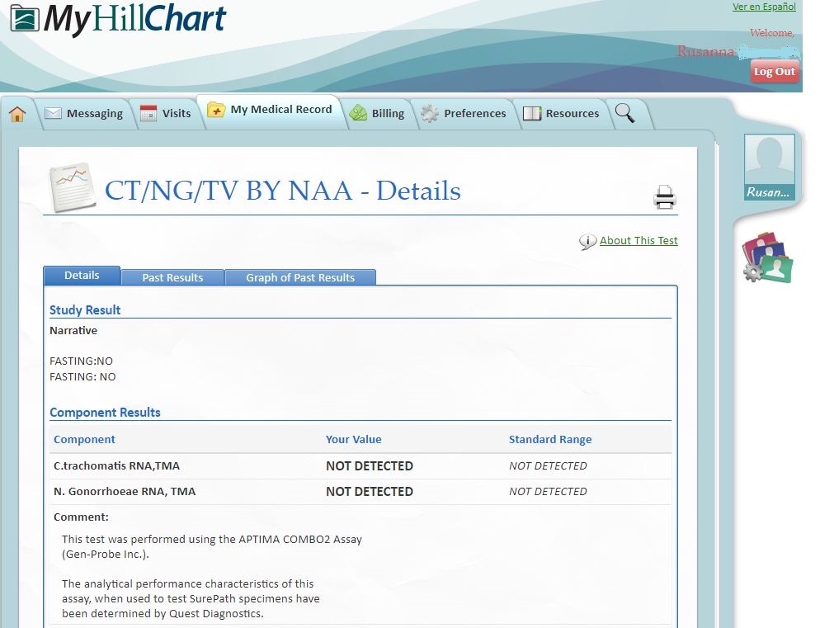The image size is (820, 628).
Task: Click the Resources book icon
Action: [x=532, y=114]
